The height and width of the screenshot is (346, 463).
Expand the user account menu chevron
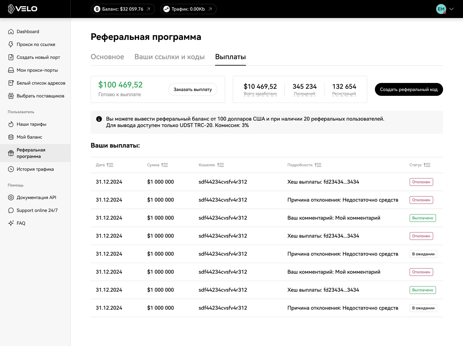pos(451,9)
